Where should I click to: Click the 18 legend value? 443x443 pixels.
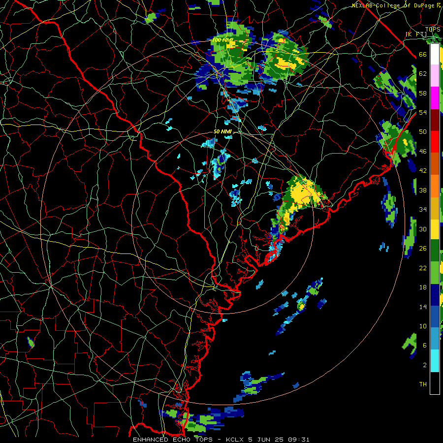click(423, 287)
